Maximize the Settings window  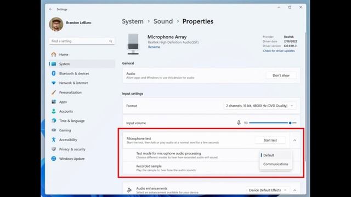tap(290, 7)
